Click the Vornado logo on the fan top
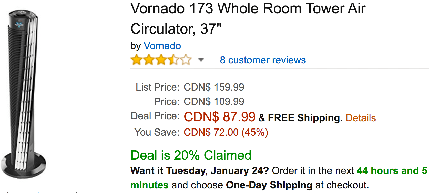Image resolution: width=429 pixels, height=193 pixels. (19, 25)
